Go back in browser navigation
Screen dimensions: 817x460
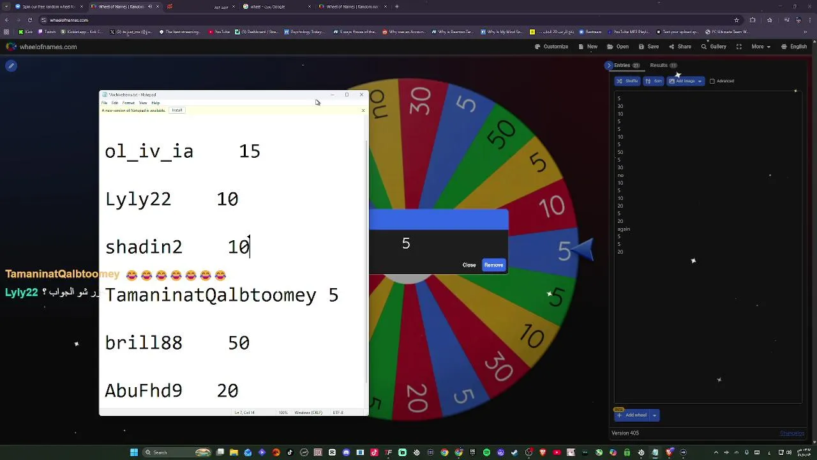pos(7,20)
